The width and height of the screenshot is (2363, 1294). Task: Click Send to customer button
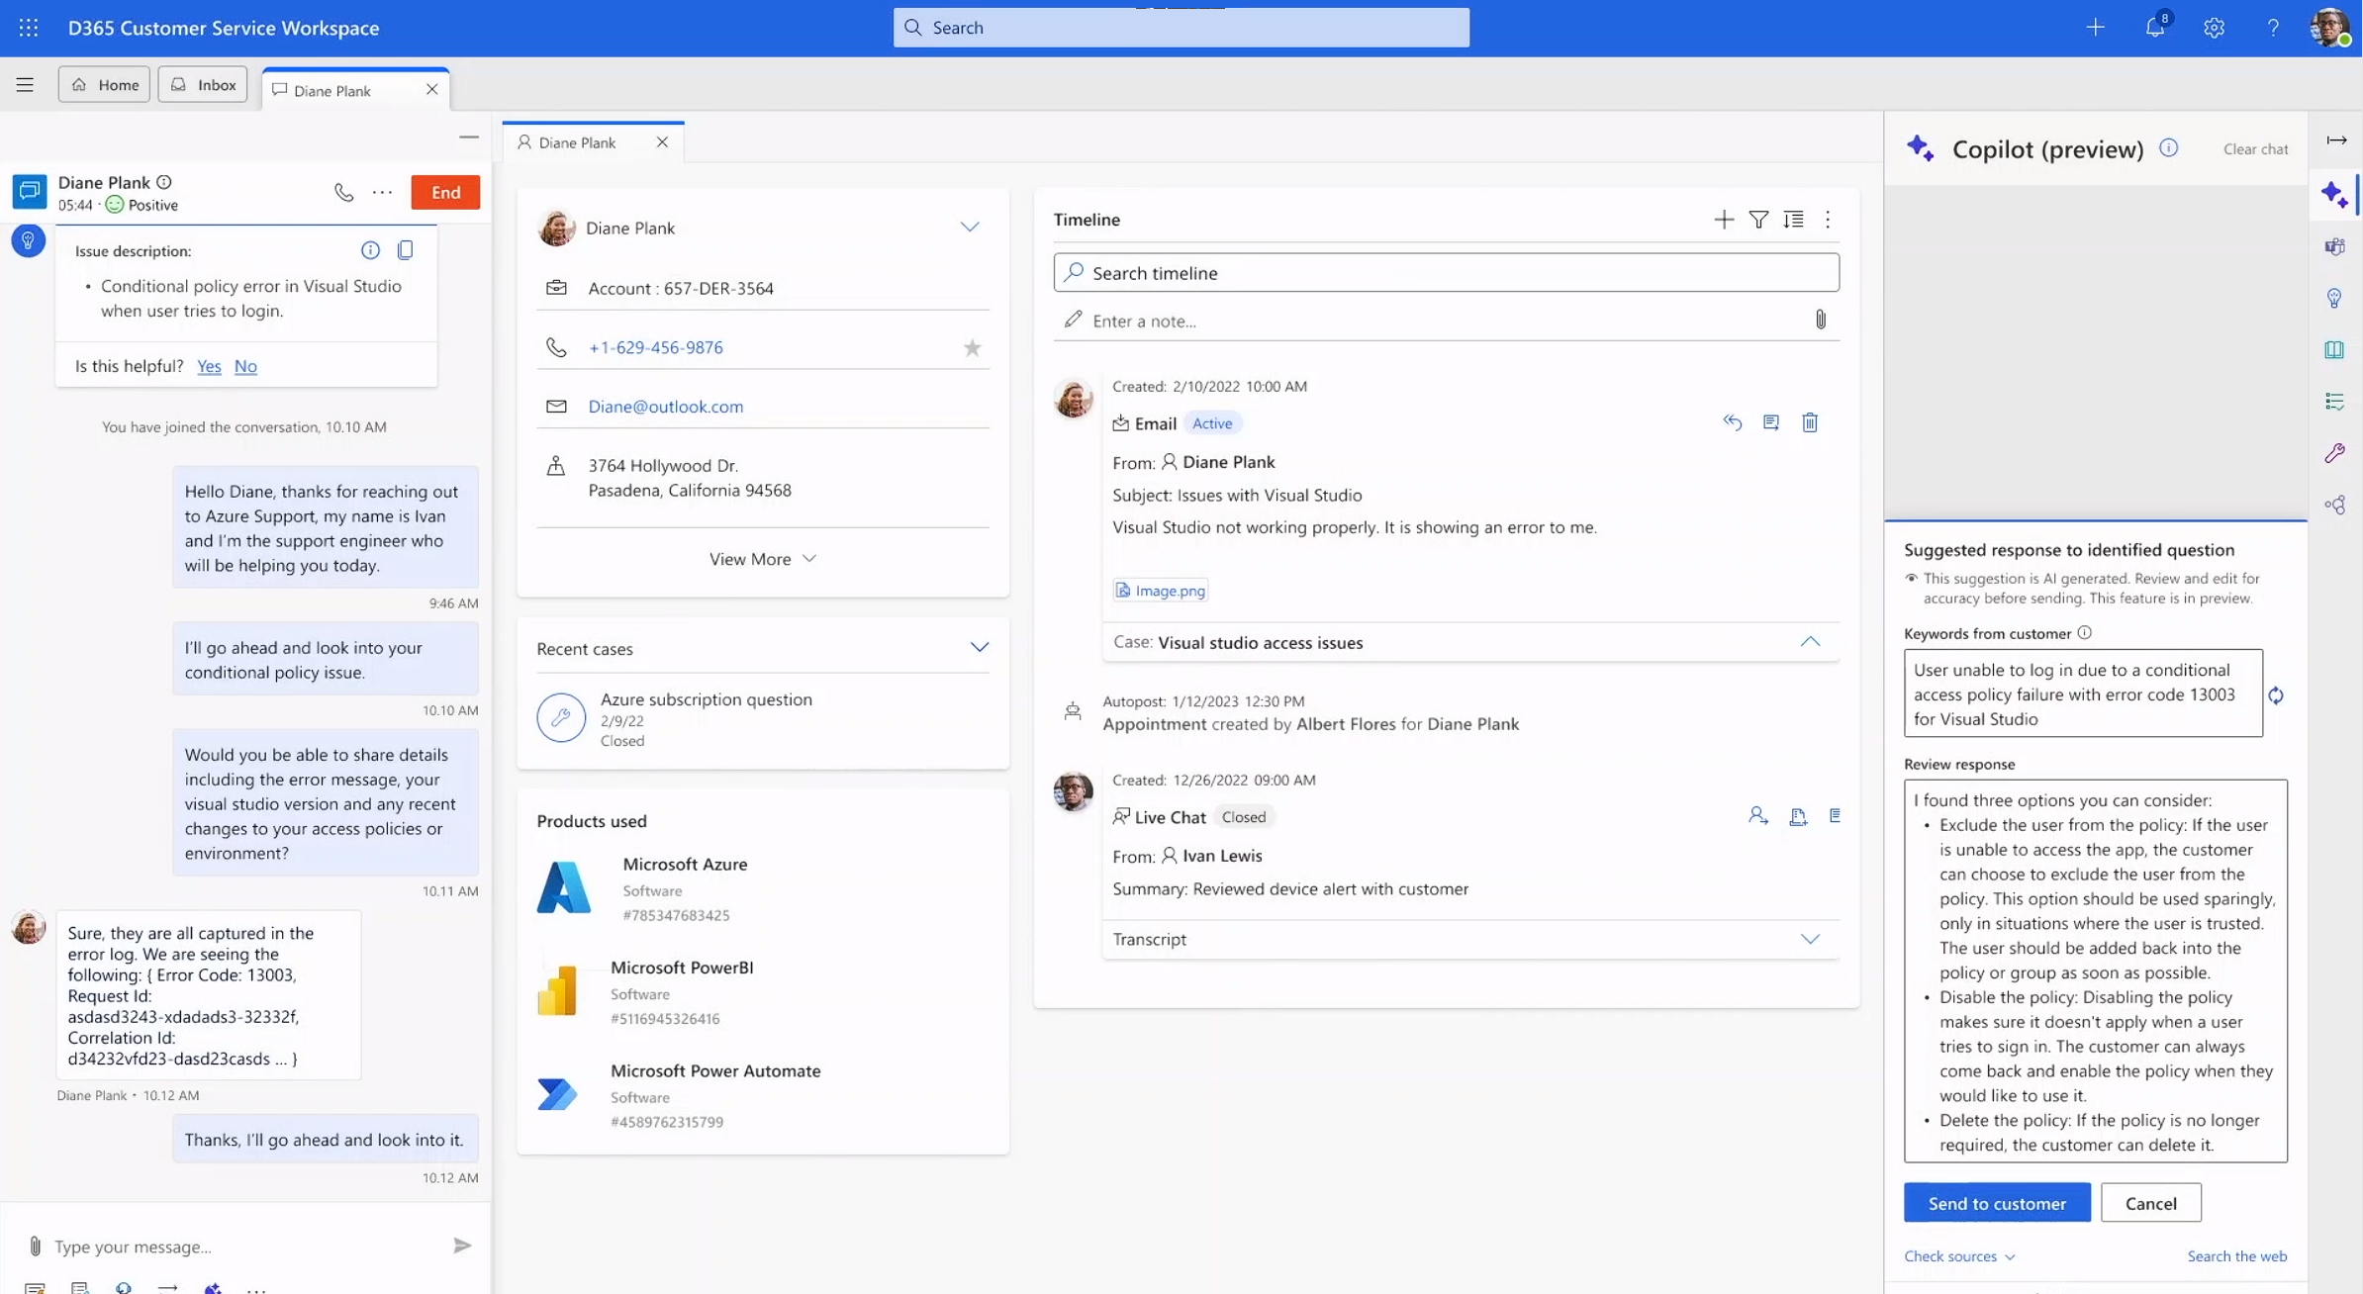coord(1997,1202)
